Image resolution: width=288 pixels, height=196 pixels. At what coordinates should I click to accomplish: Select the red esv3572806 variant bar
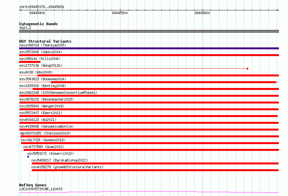point(149,55)
